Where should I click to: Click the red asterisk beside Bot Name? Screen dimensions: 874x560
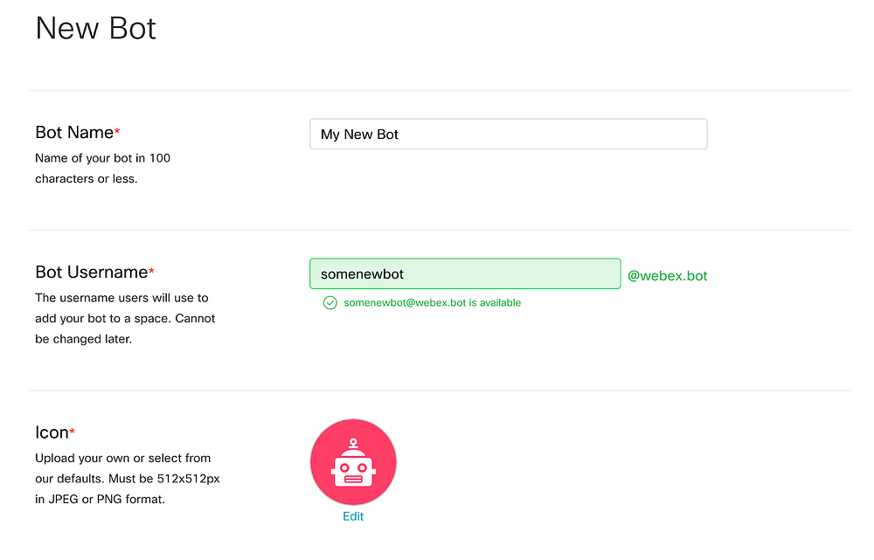pyautogui.click(x=118, y=132)
